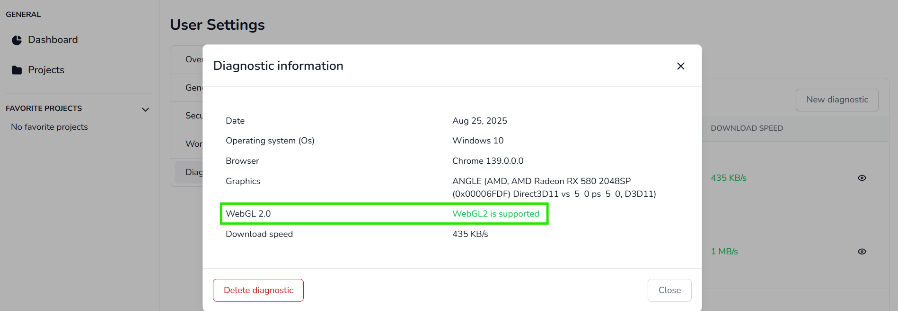898x311 pixels.
Task: Click the Projects folder icon
Action: (17, 70)
